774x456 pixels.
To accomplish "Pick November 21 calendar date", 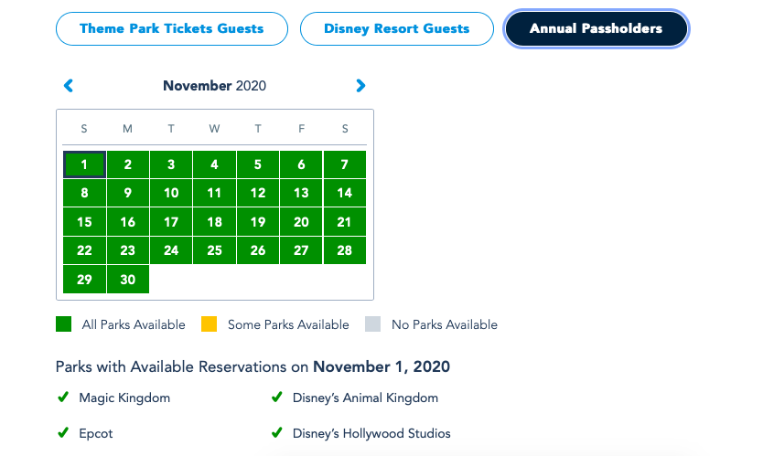I will 345,222.
